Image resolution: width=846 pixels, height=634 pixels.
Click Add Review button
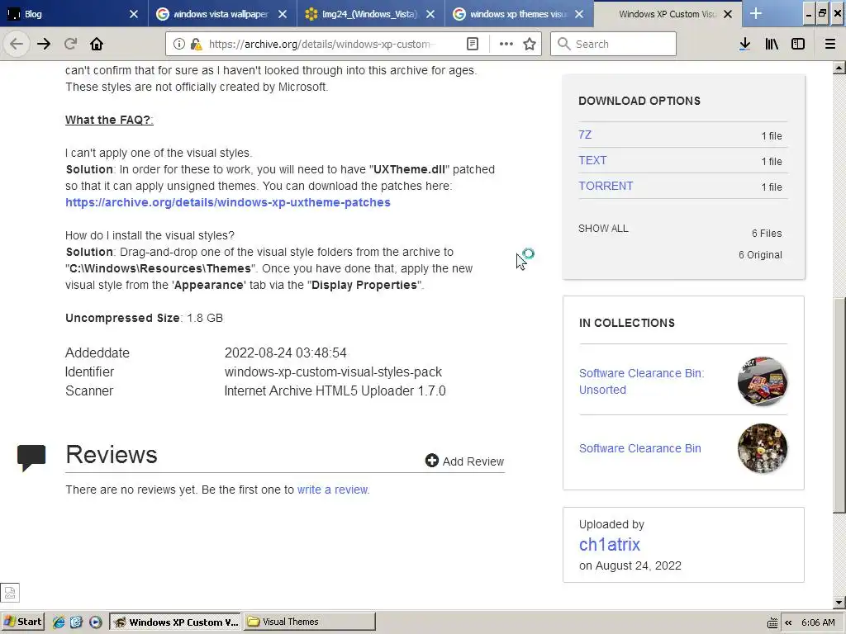pos(464,461)
